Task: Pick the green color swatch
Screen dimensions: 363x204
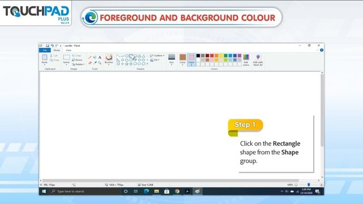Action: coord(226,56)
